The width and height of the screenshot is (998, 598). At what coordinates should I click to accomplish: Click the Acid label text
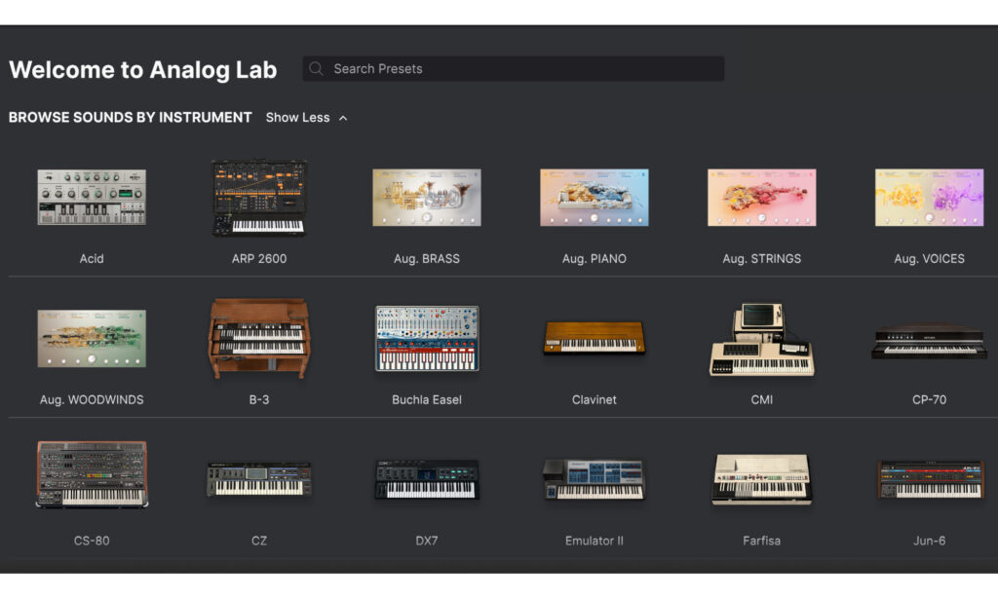92,259
